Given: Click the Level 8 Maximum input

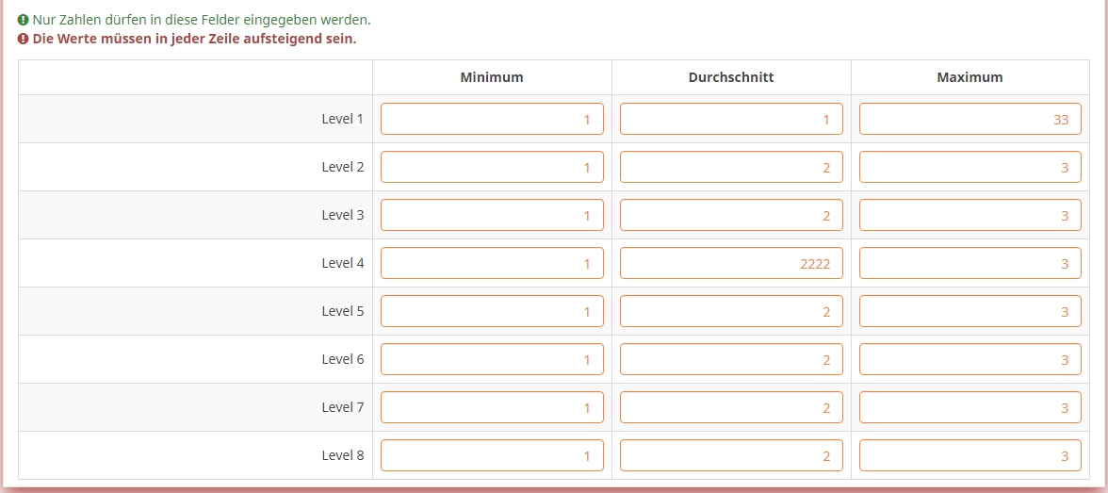Looking at the screenshot, I should [x=969, y=455].
